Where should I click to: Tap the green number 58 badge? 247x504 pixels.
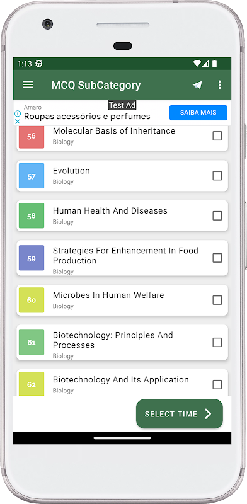[x=32, y=215]
